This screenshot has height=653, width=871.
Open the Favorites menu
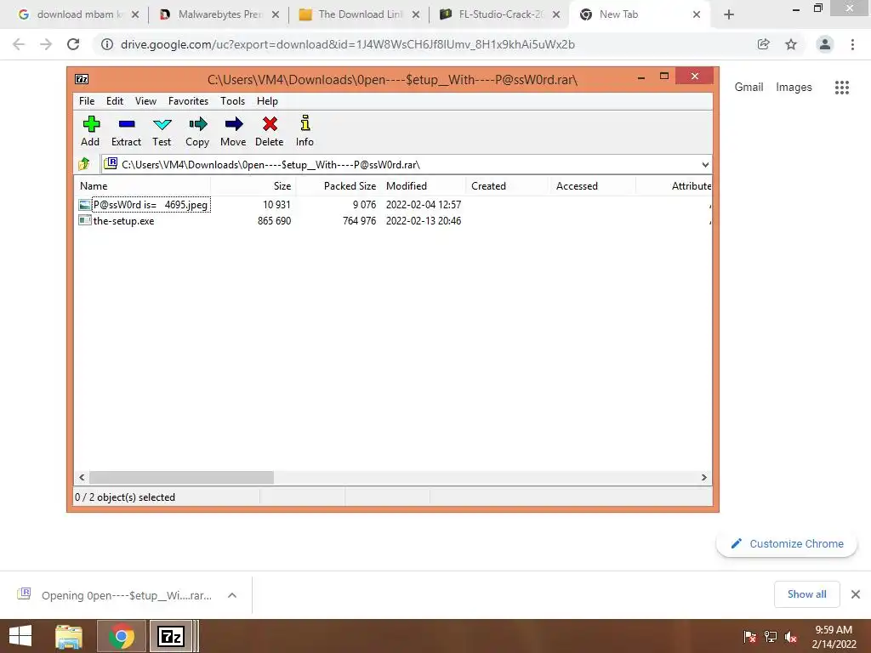tap(188, 101)
